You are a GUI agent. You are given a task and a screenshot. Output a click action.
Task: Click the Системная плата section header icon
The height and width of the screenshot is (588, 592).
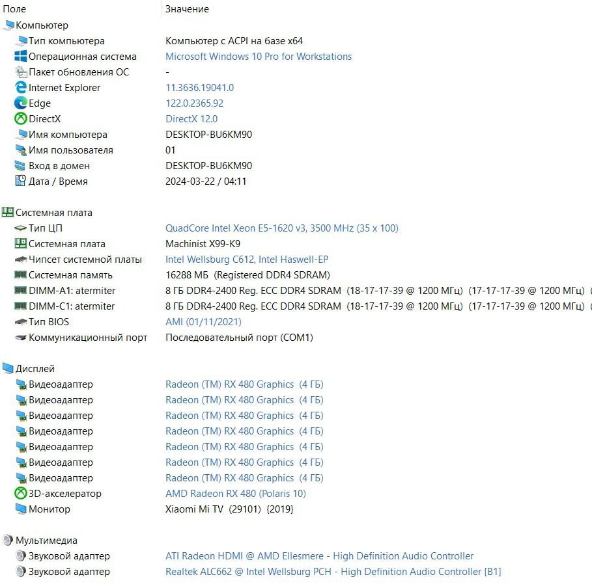tap(8, 212)
